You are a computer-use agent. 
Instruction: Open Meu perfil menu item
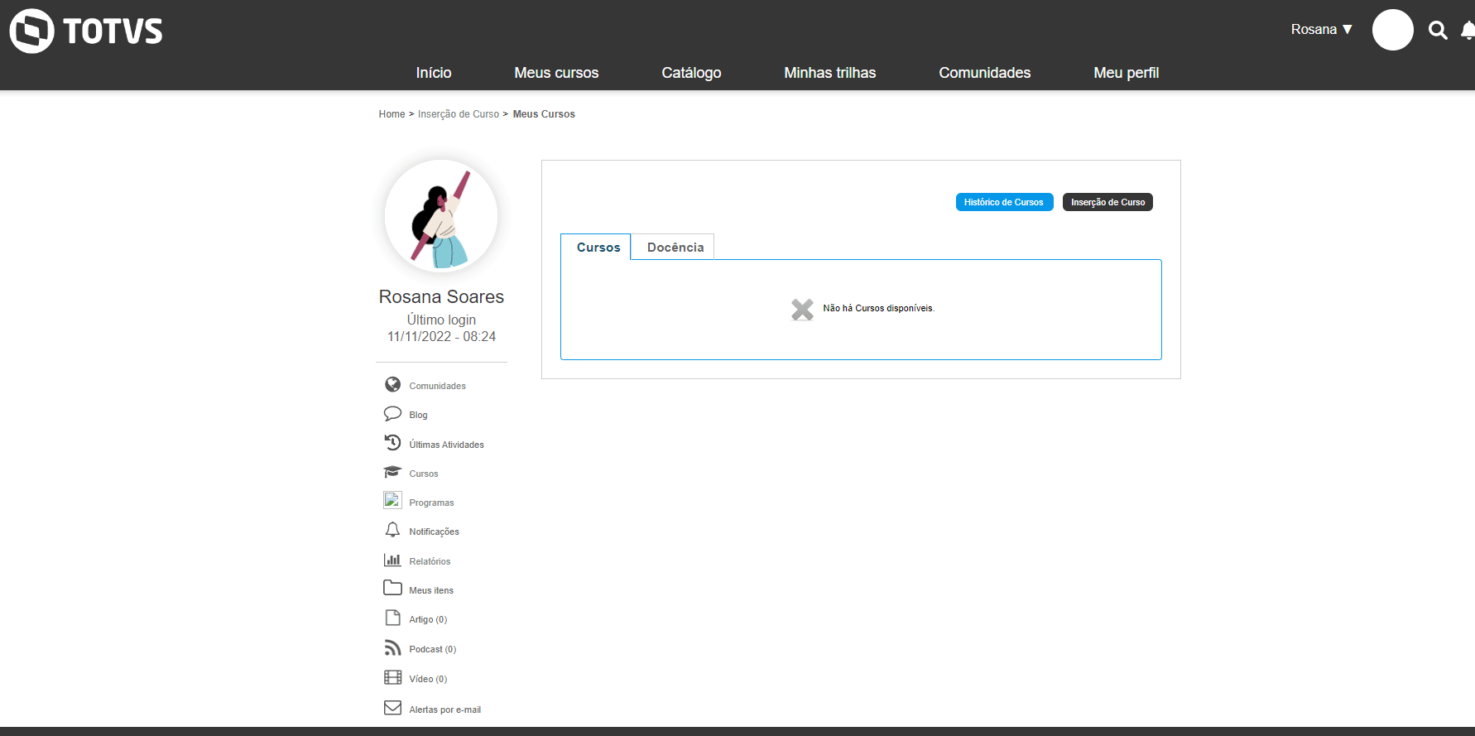coord(1126,73)
